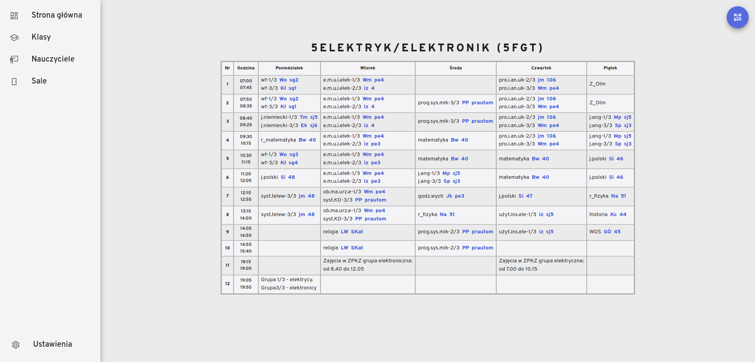
Task: Click the Ustawienia gear icon
Action: [16, 344]
